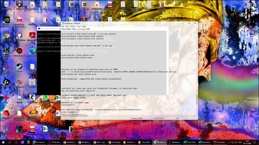
Task: Click line 'osrm-contract chile-latest.osrm' in Notepad
Action: 77,55
